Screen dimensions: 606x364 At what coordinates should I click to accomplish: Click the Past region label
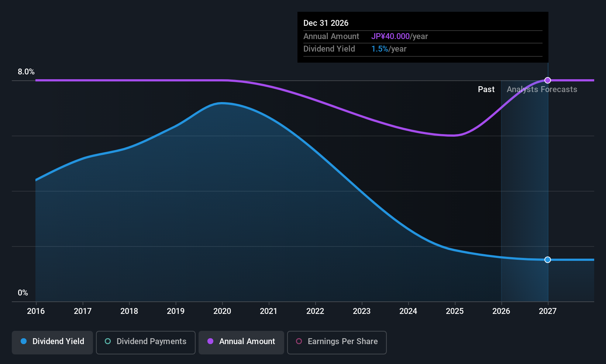coord(486,90)
